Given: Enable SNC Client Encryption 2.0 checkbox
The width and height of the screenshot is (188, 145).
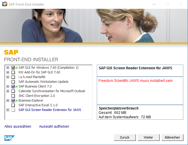Looking at the screenshot, I should (x=13, y=96).
